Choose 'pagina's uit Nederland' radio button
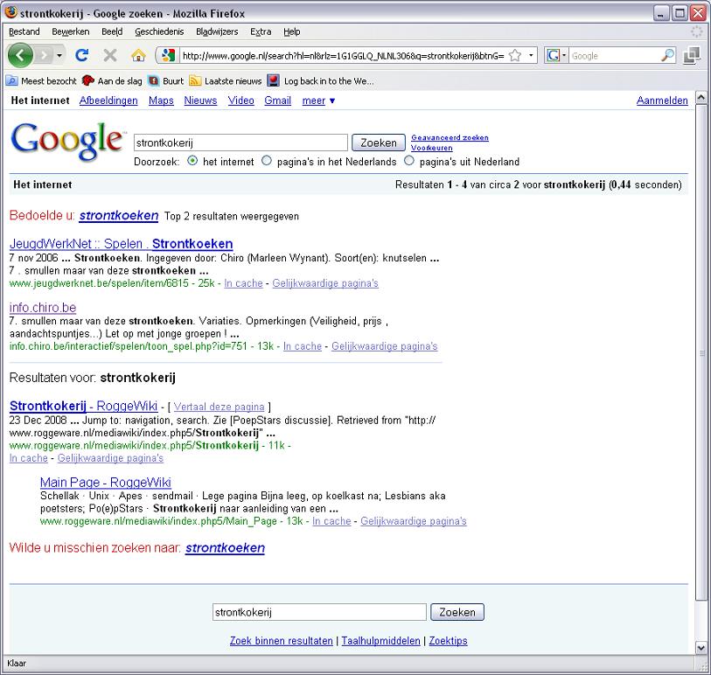Image resolution: width=711 pixels, height=675 pixels. pyautogui.click(x=409, y=161)
